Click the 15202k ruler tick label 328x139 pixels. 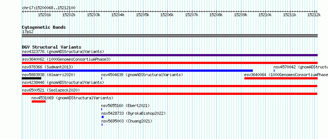click(x=69, y=15)
